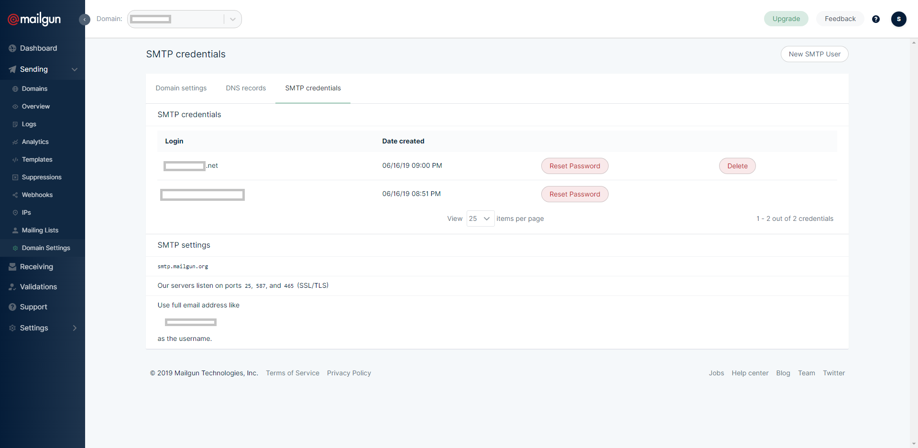Switch to the Domain settings tab

181,88
